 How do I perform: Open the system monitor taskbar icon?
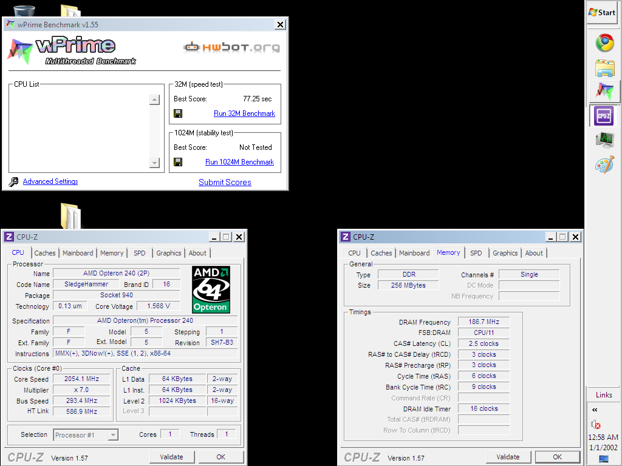pyautogui.click(x=604, y=140)
